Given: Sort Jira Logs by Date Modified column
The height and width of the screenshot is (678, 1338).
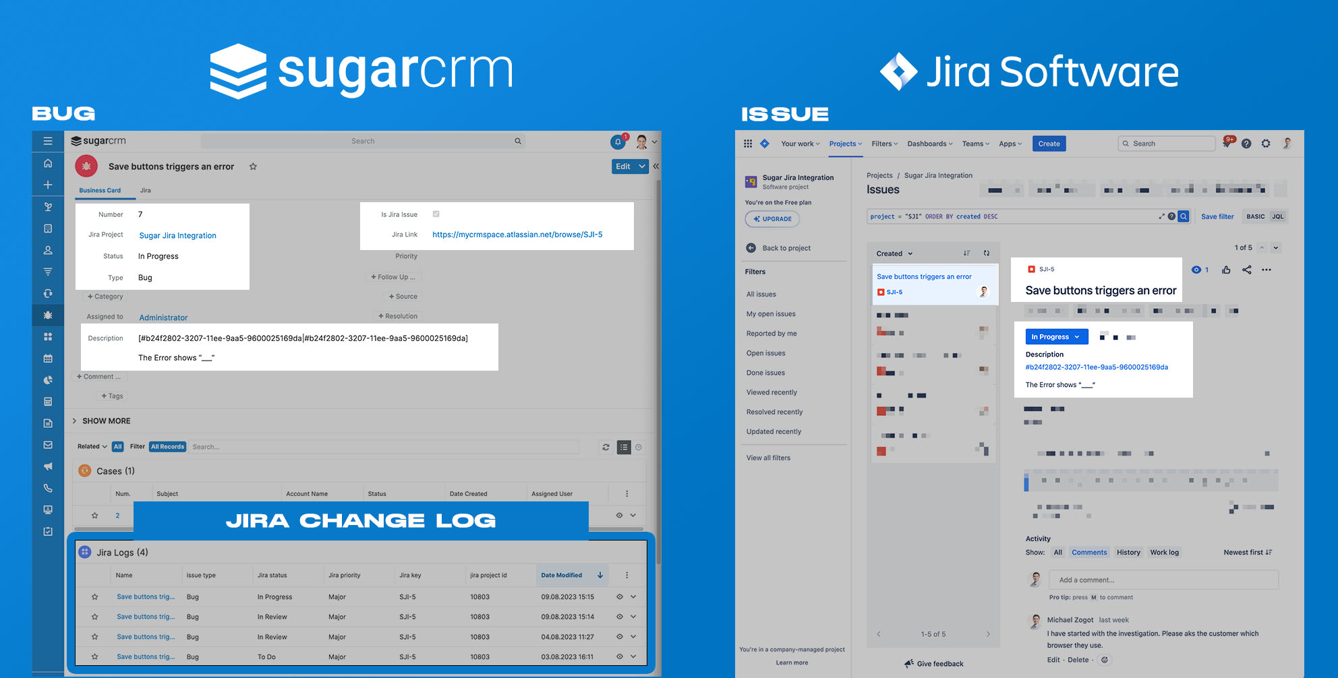Looking at the screenshot, I should (x=572, y=575).
